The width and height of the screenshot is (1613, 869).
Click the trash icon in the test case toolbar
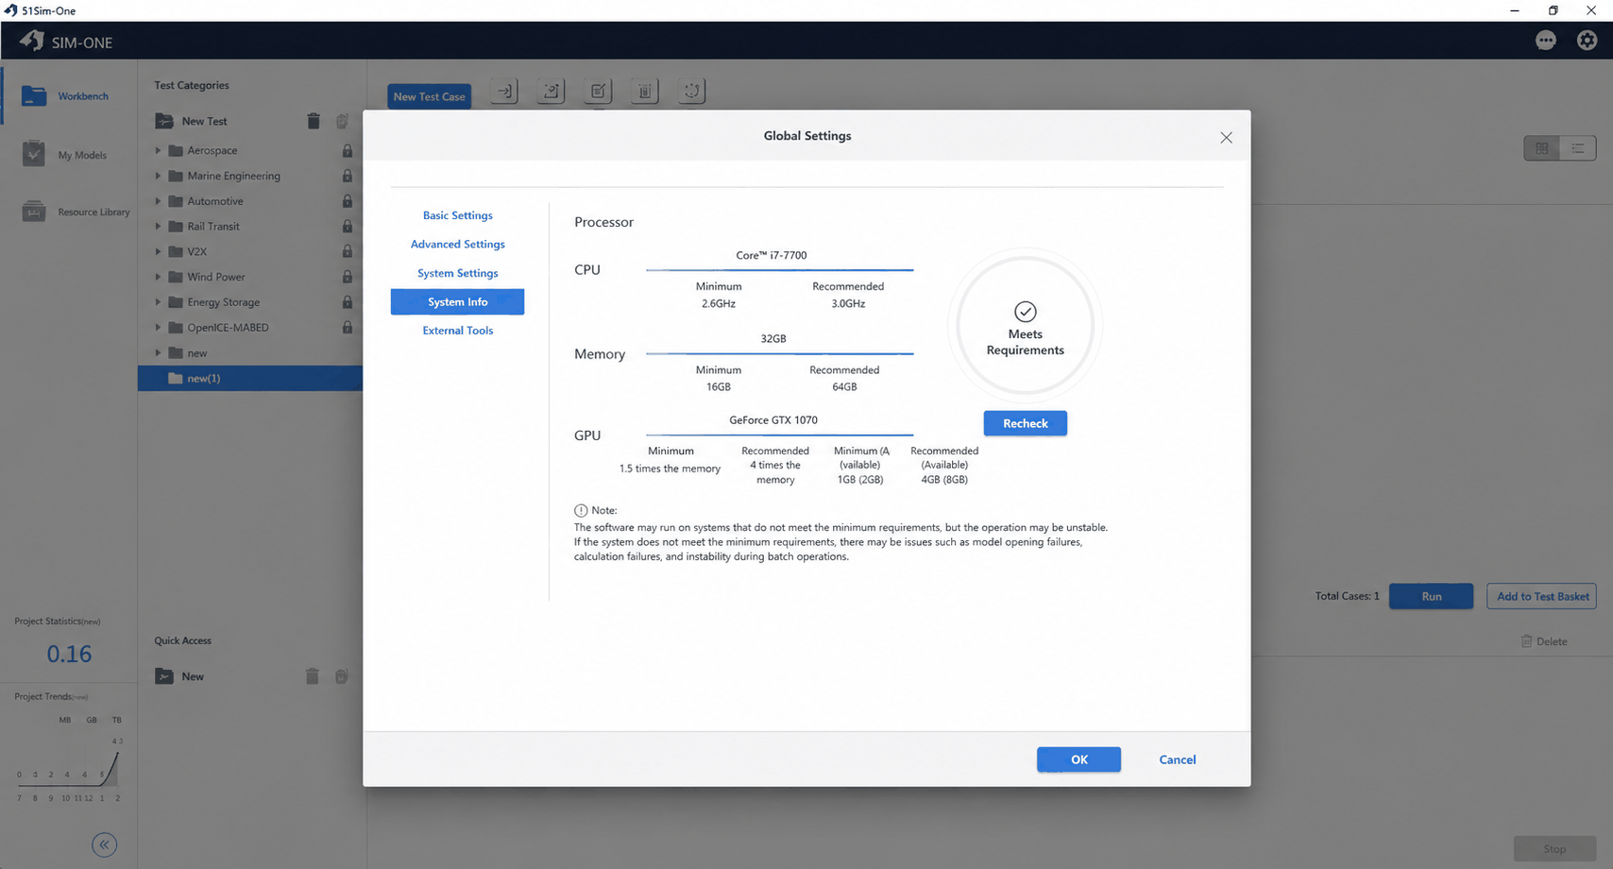pos(645,92)
